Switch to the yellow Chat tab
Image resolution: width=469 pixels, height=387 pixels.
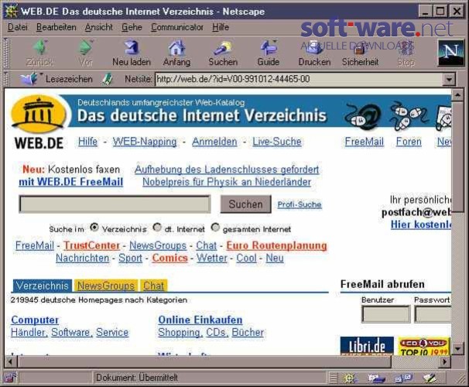[153, 286]
